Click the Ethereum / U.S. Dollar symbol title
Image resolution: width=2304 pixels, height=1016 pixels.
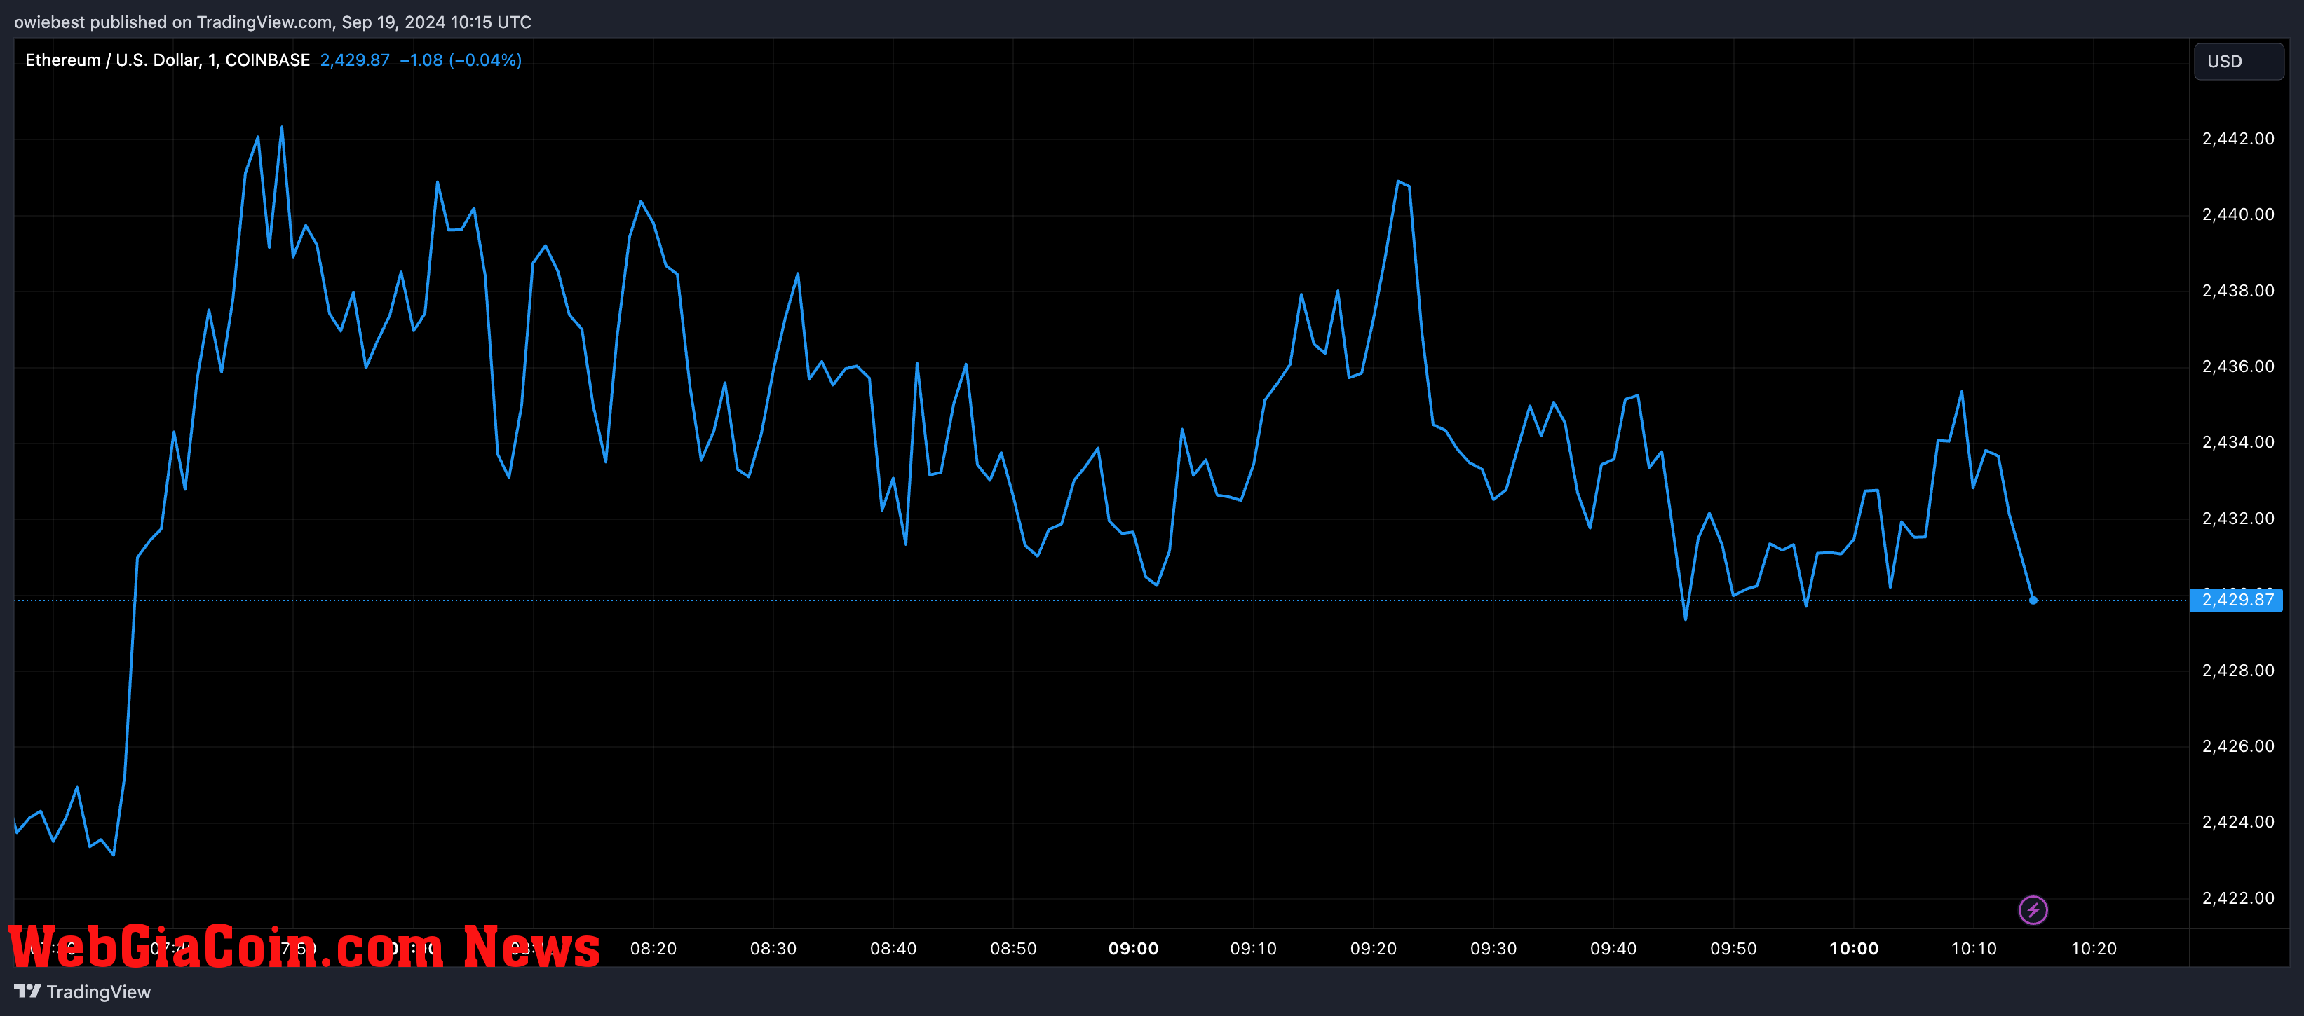click(x=168, y=60)
